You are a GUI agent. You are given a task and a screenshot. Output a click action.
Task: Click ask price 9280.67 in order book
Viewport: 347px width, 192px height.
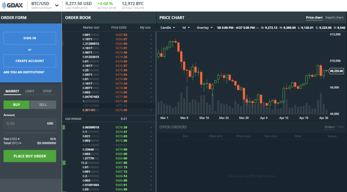(x=121, y=39)
